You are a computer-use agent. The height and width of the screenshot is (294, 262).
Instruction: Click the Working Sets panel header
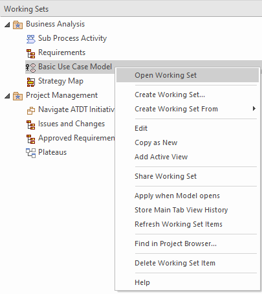(131, 9)
